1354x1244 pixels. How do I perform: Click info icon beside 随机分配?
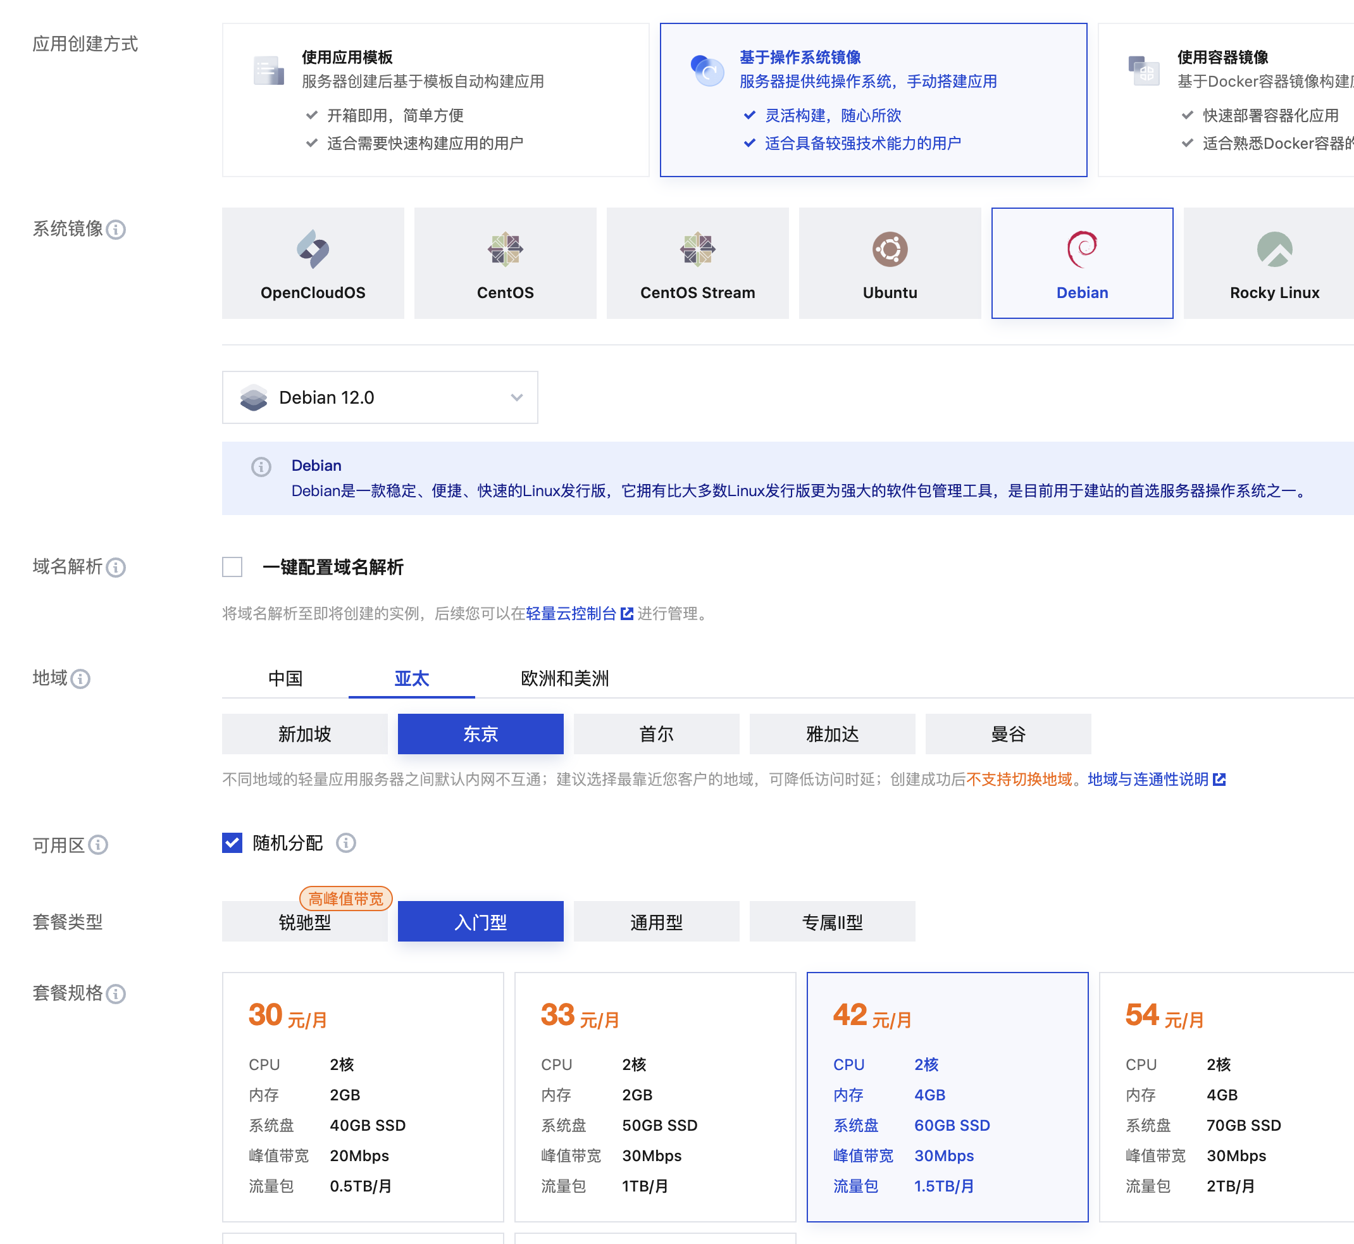click(x=346, y=843)
